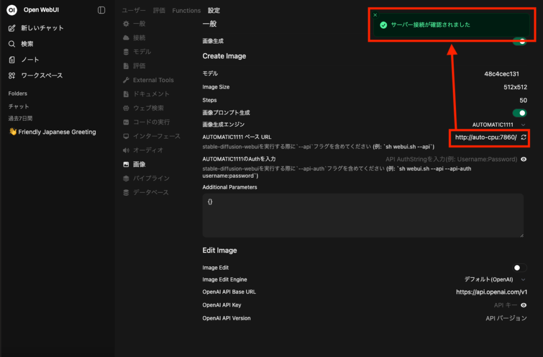Change the Image Edit Engine dropdown
Image resolution: width=543 pixels, height=357 pixels.
(x=492, y=279)
